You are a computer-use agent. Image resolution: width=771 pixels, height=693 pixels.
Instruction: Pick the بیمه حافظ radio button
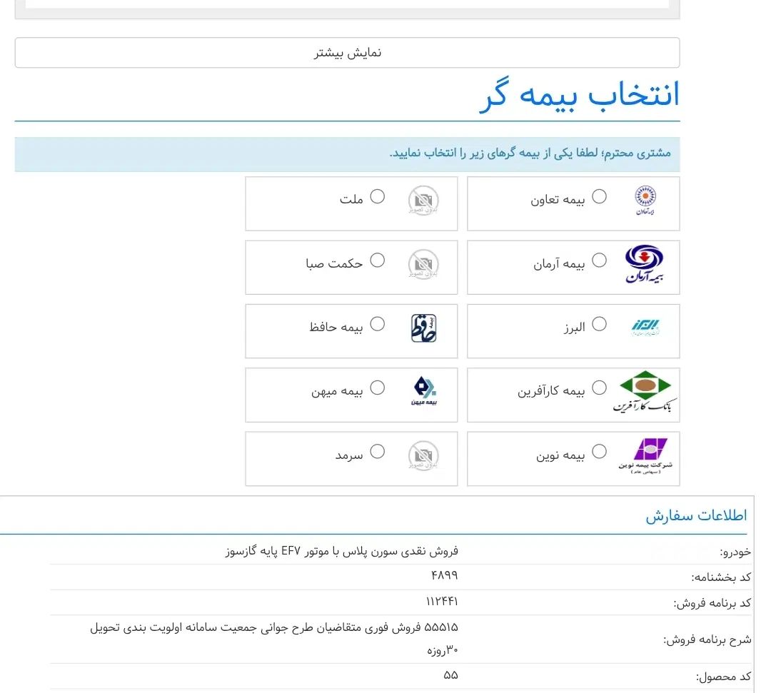377,324
